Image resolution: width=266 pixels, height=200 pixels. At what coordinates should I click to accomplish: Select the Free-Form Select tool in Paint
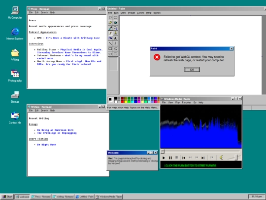pyautogui.click(x=110, y=17)
